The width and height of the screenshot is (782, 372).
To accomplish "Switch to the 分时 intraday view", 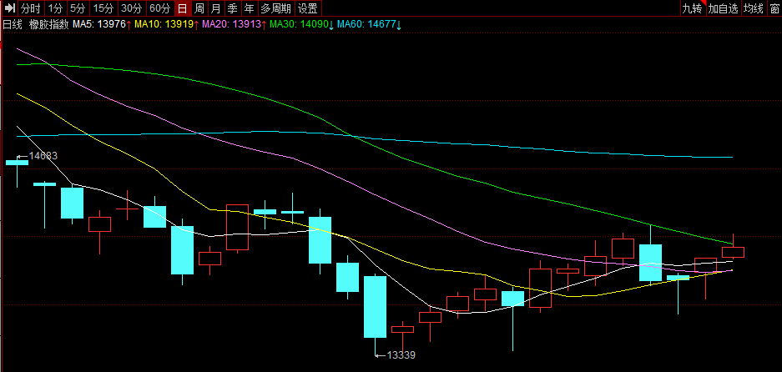I will 31,8.
